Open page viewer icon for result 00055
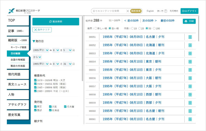206x131 pixels. pyautogui.click(x=190, y=70)
